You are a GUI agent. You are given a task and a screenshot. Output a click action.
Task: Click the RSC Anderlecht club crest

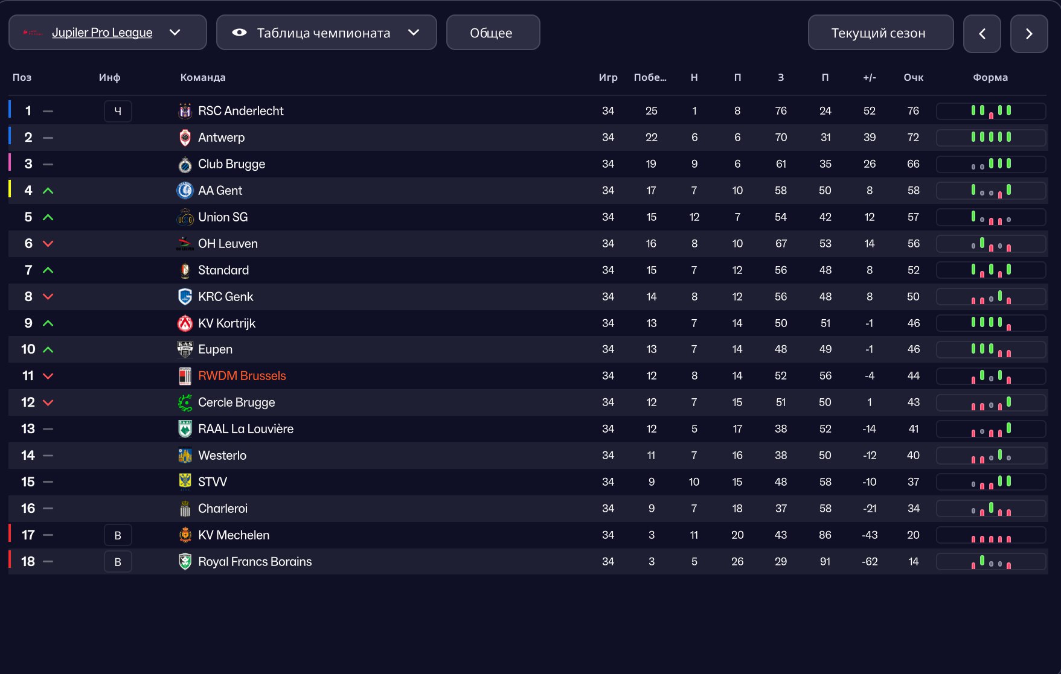point(185,111)
